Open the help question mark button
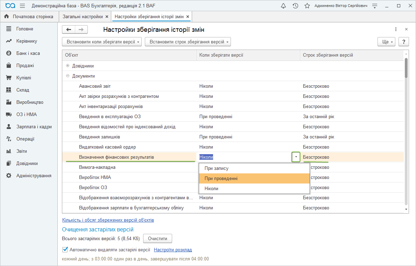 click(x=404, y=42)
